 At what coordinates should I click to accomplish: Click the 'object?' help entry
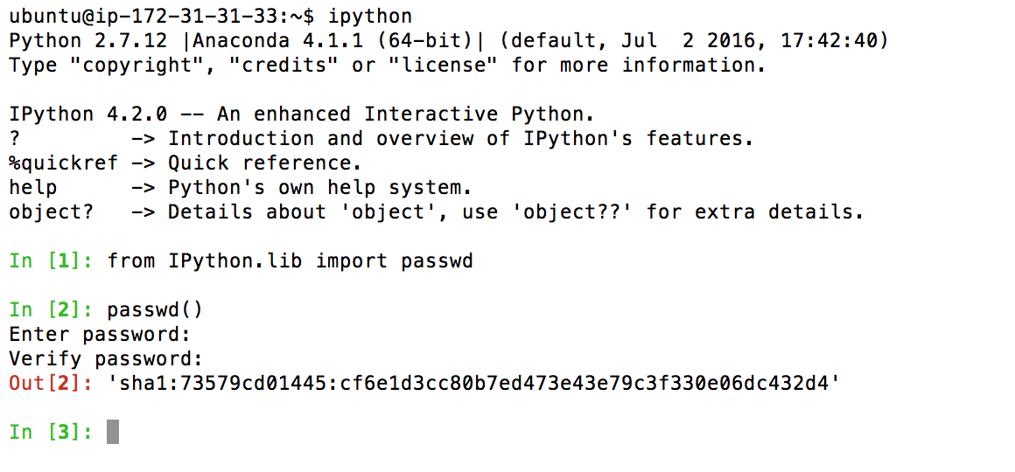(x=51, y=212)
